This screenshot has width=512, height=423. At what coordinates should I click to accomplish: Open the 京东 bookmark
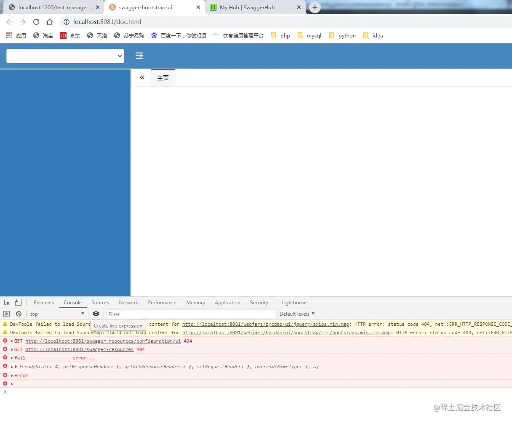point(70,35)
